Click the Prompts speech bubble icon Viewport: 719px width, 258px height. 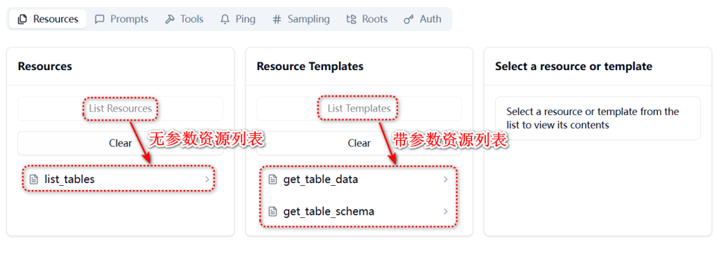(x=100, y=19)
